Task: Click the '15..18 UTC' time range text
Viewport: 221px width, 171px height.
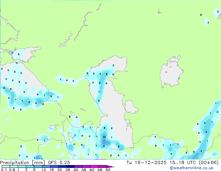Action: [183, 163]
